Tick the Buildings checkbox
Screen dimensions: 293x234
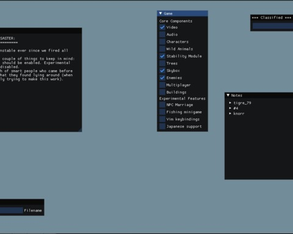click(162, 92)
